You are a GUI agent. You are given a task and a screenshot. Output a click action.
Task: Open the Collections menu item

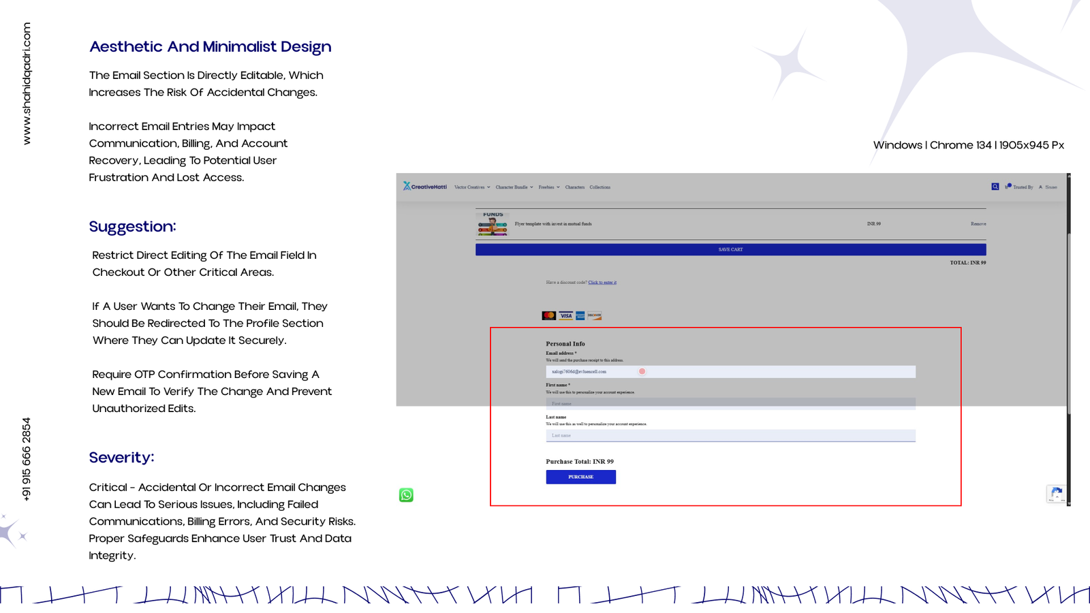599,187
